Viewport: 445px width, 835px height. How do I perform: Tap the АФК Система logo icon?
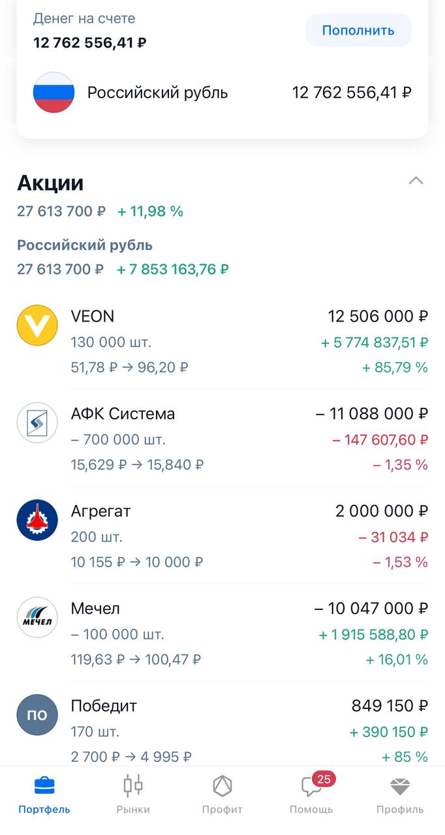37,423
